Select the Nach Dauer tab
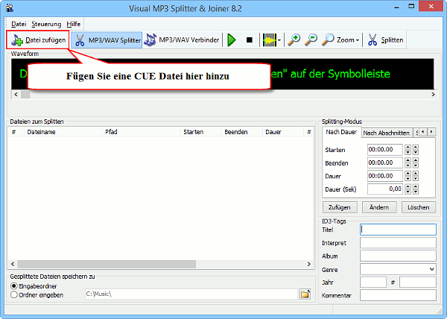The width and height of the screenshot is (447, 319). coord(341,132)
